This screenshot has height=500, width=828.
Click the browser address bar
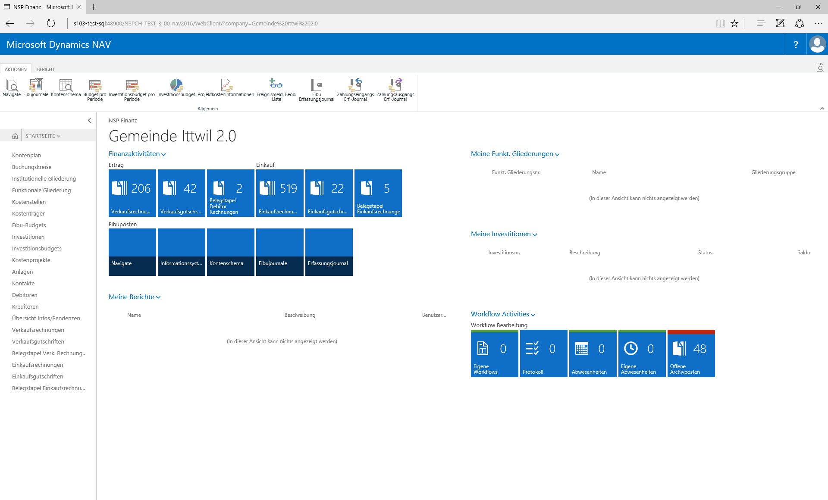pyautogui.click(x=388, y=23)
